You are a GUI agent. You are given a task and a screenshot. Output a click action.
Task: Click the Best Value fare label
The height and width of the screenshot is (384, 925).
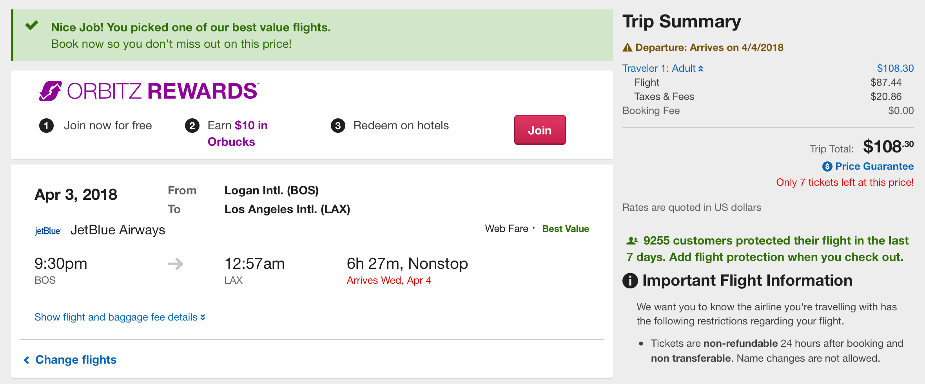[565, 229]
